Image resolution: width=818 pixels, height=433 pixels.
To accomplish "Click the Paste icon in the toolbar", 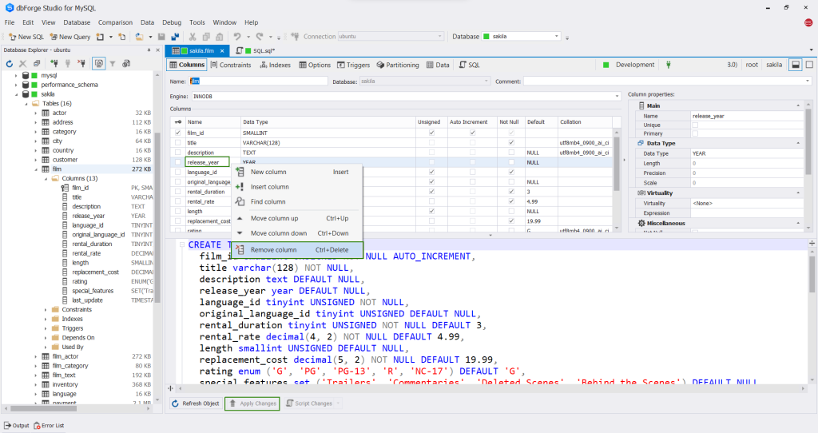I will (220, 37).
